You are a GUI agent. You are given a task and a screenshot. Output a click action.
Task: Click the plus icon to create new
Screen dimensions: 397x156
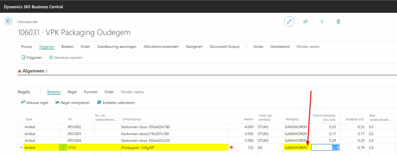point(322,21)
